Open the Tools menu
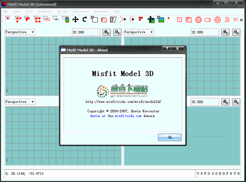This screenshot has height=182, width=246. [x=29, y=12]
